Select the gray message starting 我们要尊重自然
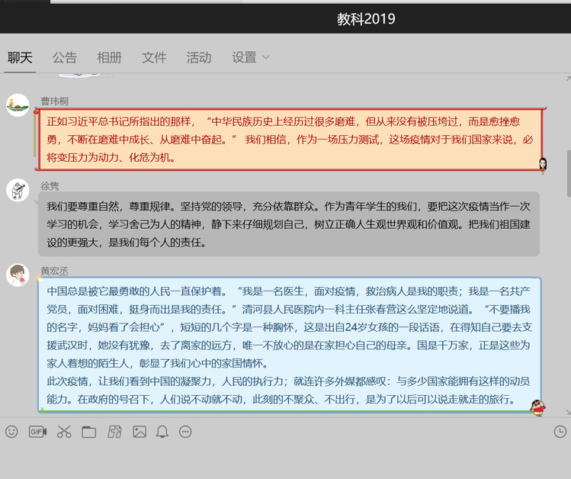The image size is (571, 479). [289, 224]
